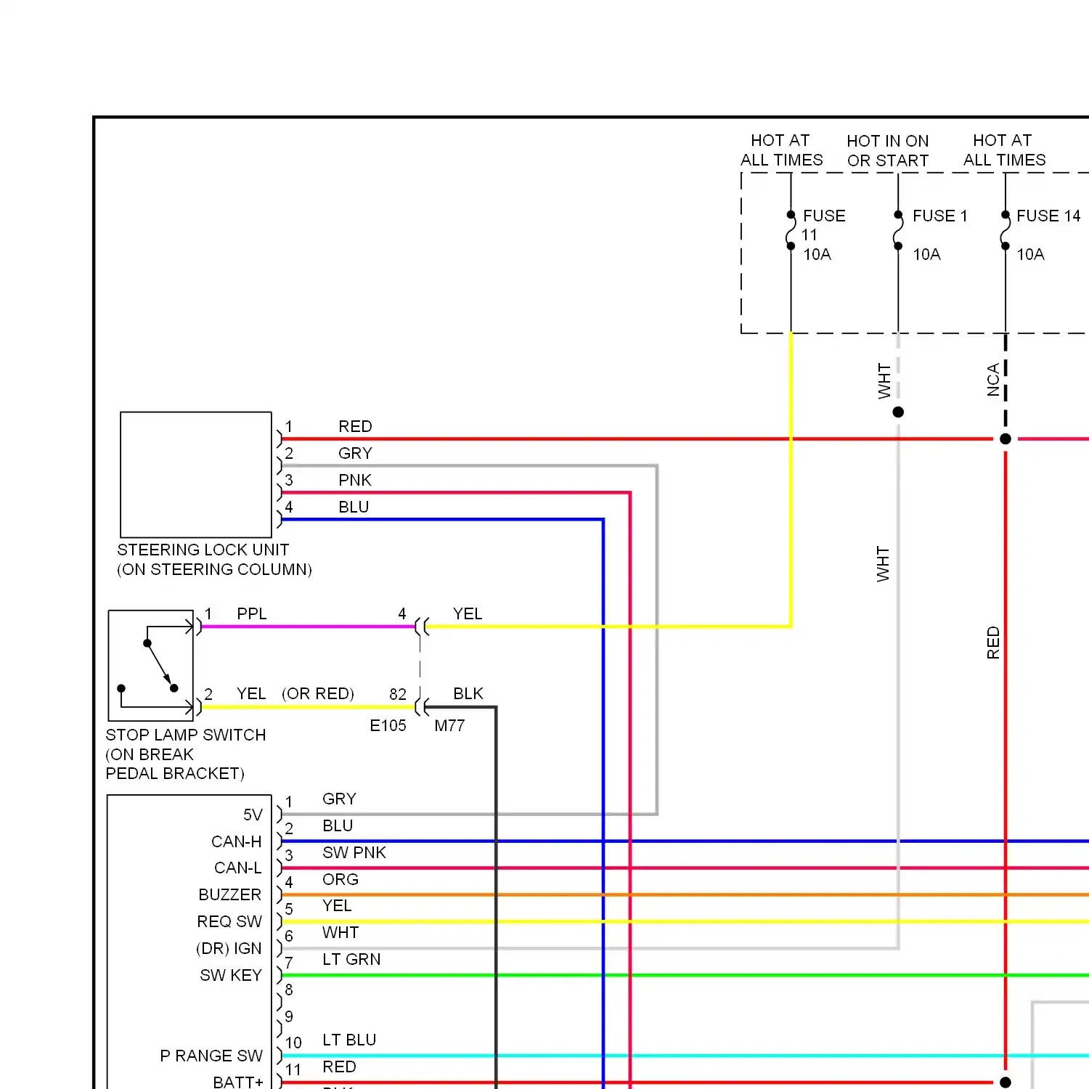The width and height of the screenshot is (1089, 1089).
Task: Click the 'HOT IN ON OR START' label
Action: click(888, 150)
